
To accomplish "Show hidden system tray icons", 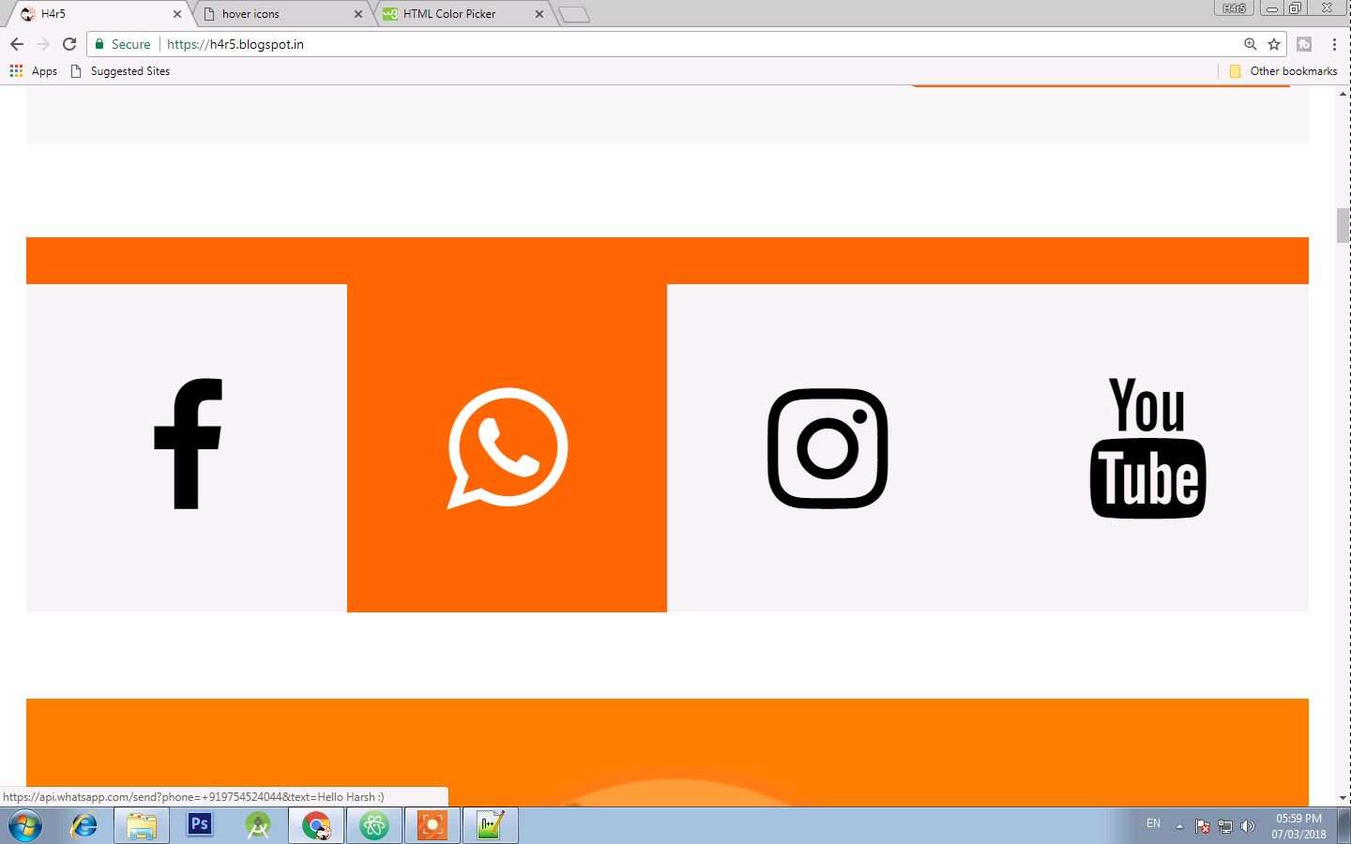I will click(x=1179, y=826).
